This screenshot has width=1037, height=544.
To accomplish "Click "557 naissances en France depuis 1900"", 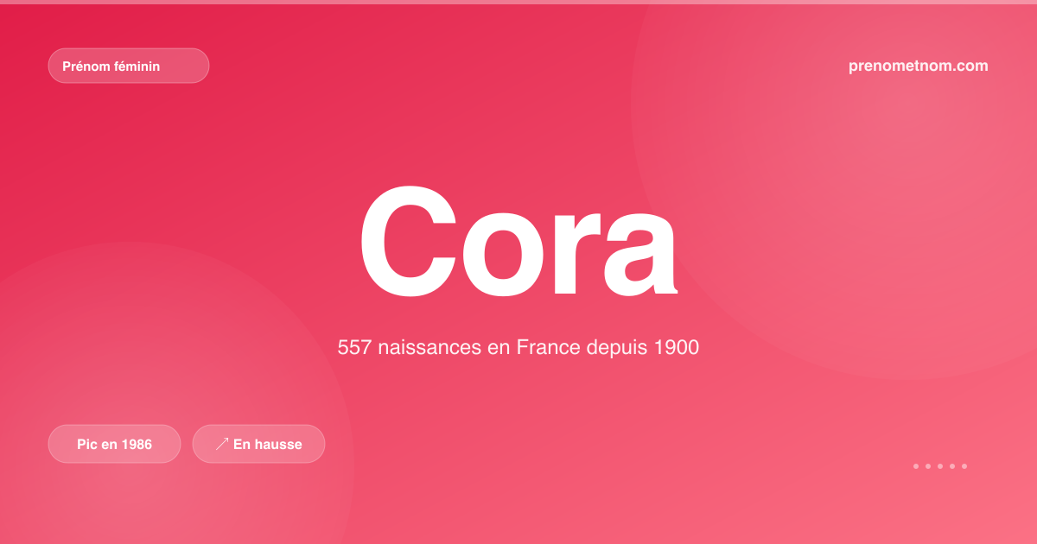I will (x=518, y=348).
